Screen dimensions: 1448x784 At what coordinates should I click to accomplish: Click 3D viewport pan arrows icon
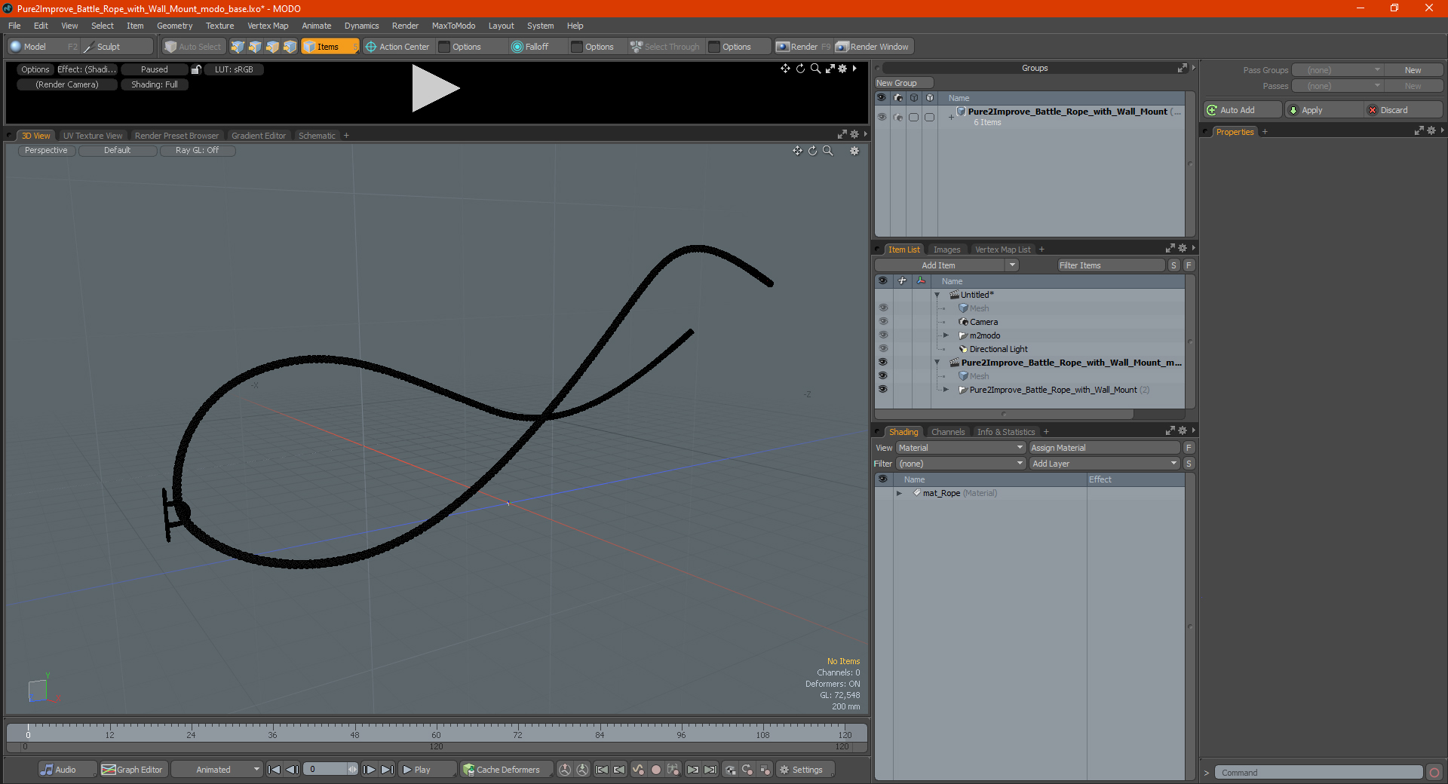click(x=797, y=151)
